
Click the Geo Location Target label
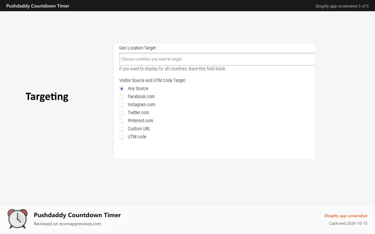(x=139, y=48)
